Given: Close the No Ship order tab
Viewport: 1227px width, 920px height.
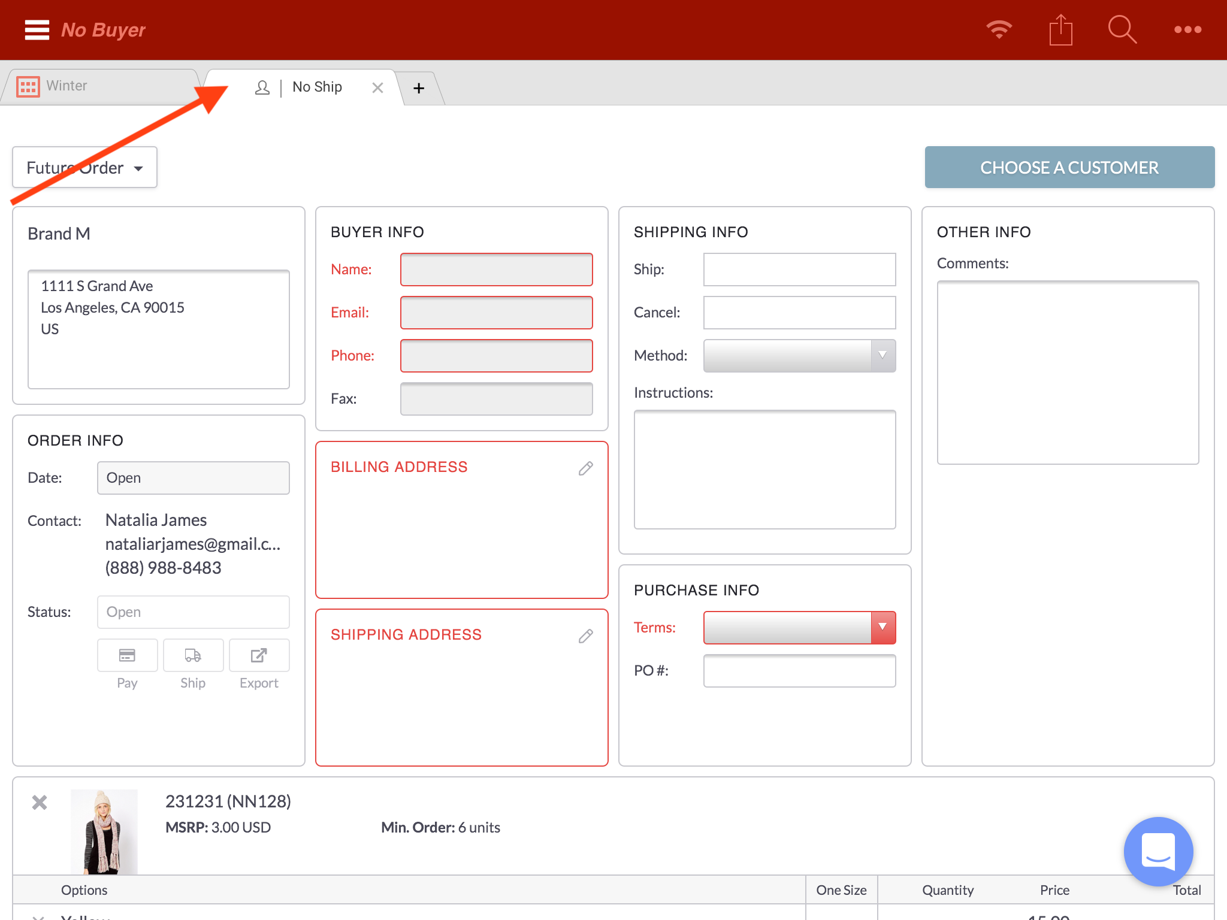Looking at the screenshot, I should (x=377, y=88).
